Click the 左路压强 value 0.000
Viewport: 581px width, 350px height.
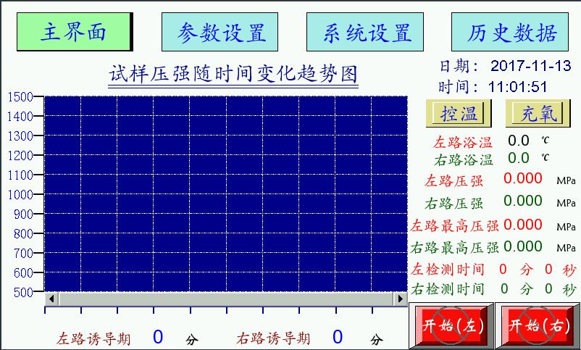[523, 178]
